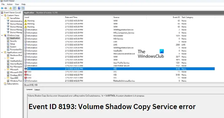The image size is (224, 118).
Task: Switch to the Details tab
Action: click(x=37, y=90)
